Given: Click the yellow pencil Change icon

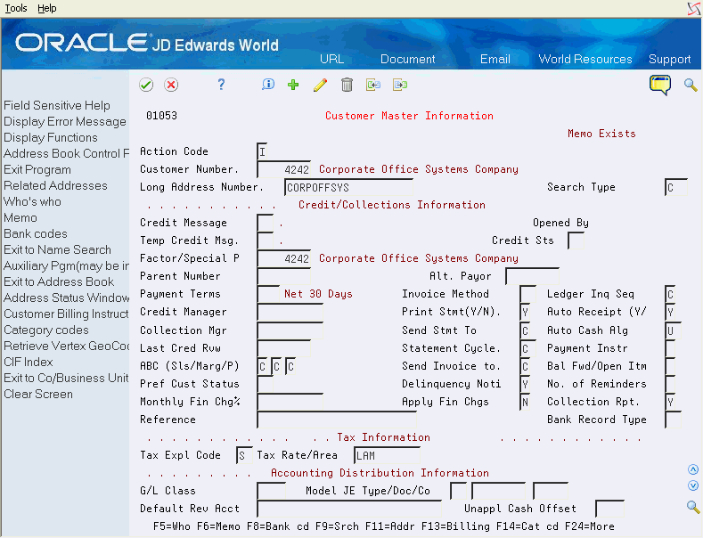Looking at the screenshot, I should click(x=320, y=85).
